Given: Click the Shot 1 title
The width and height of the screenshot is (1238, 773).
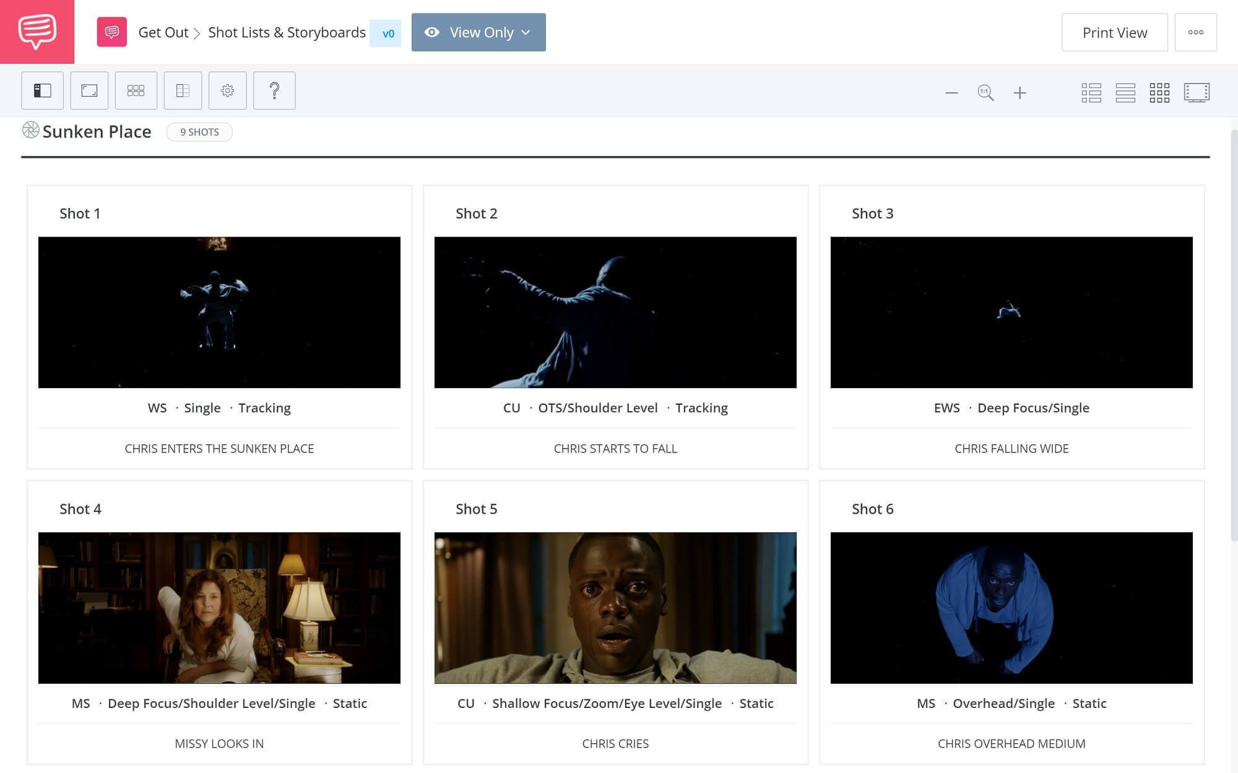Looking at the screenshot, I should click(x=80, y=214).
